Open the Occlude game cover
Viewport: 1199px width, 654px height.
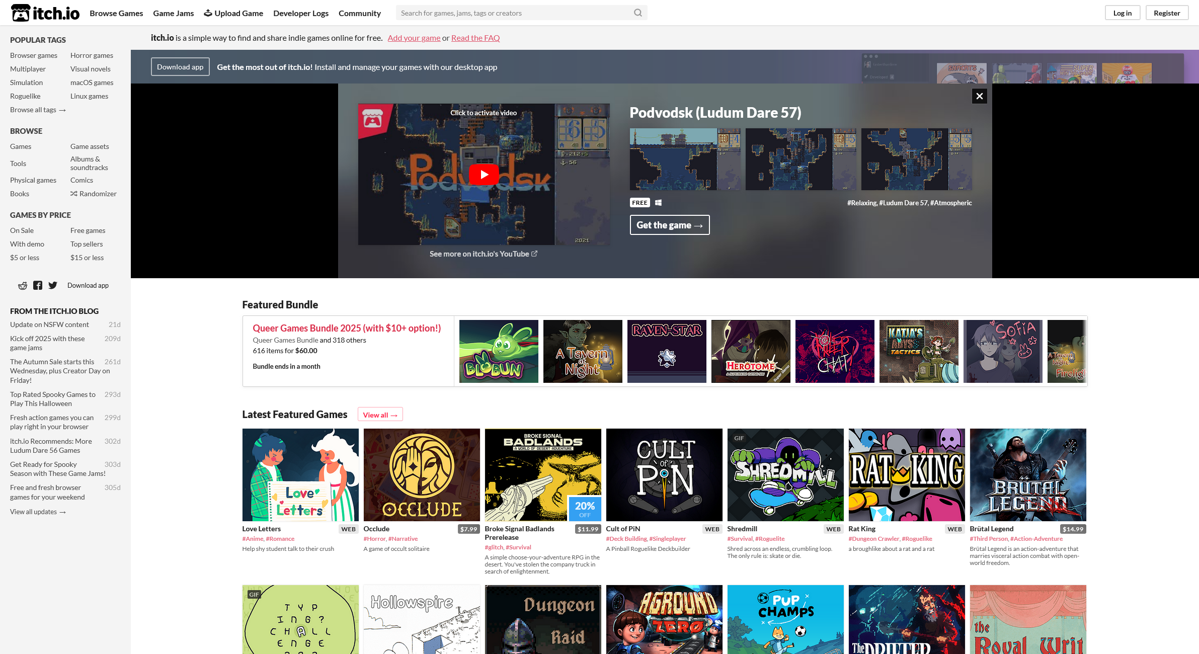click(422, 475)
